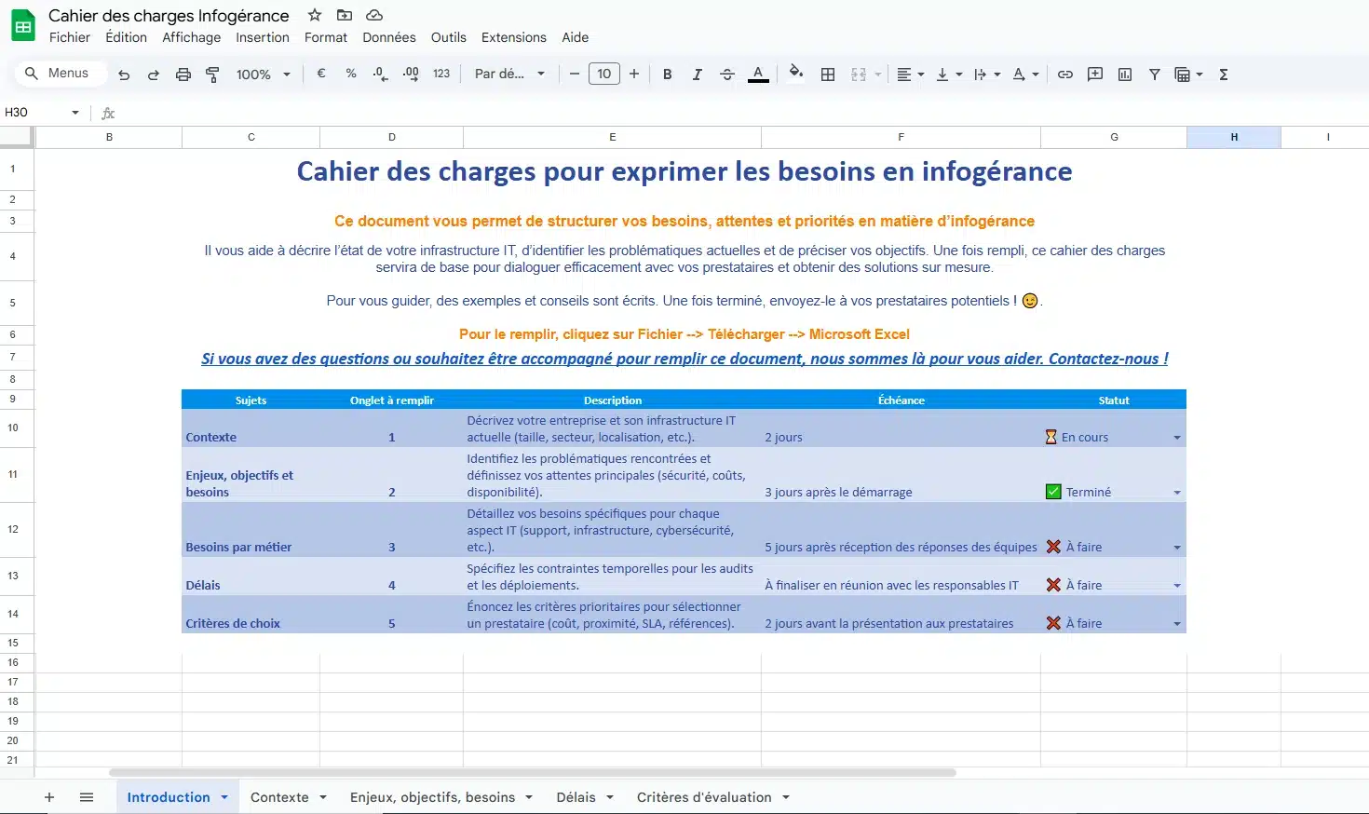This screenshot has width=1369, height=814.
Task: Open the Données menu
Action: [x=389, y=37]
